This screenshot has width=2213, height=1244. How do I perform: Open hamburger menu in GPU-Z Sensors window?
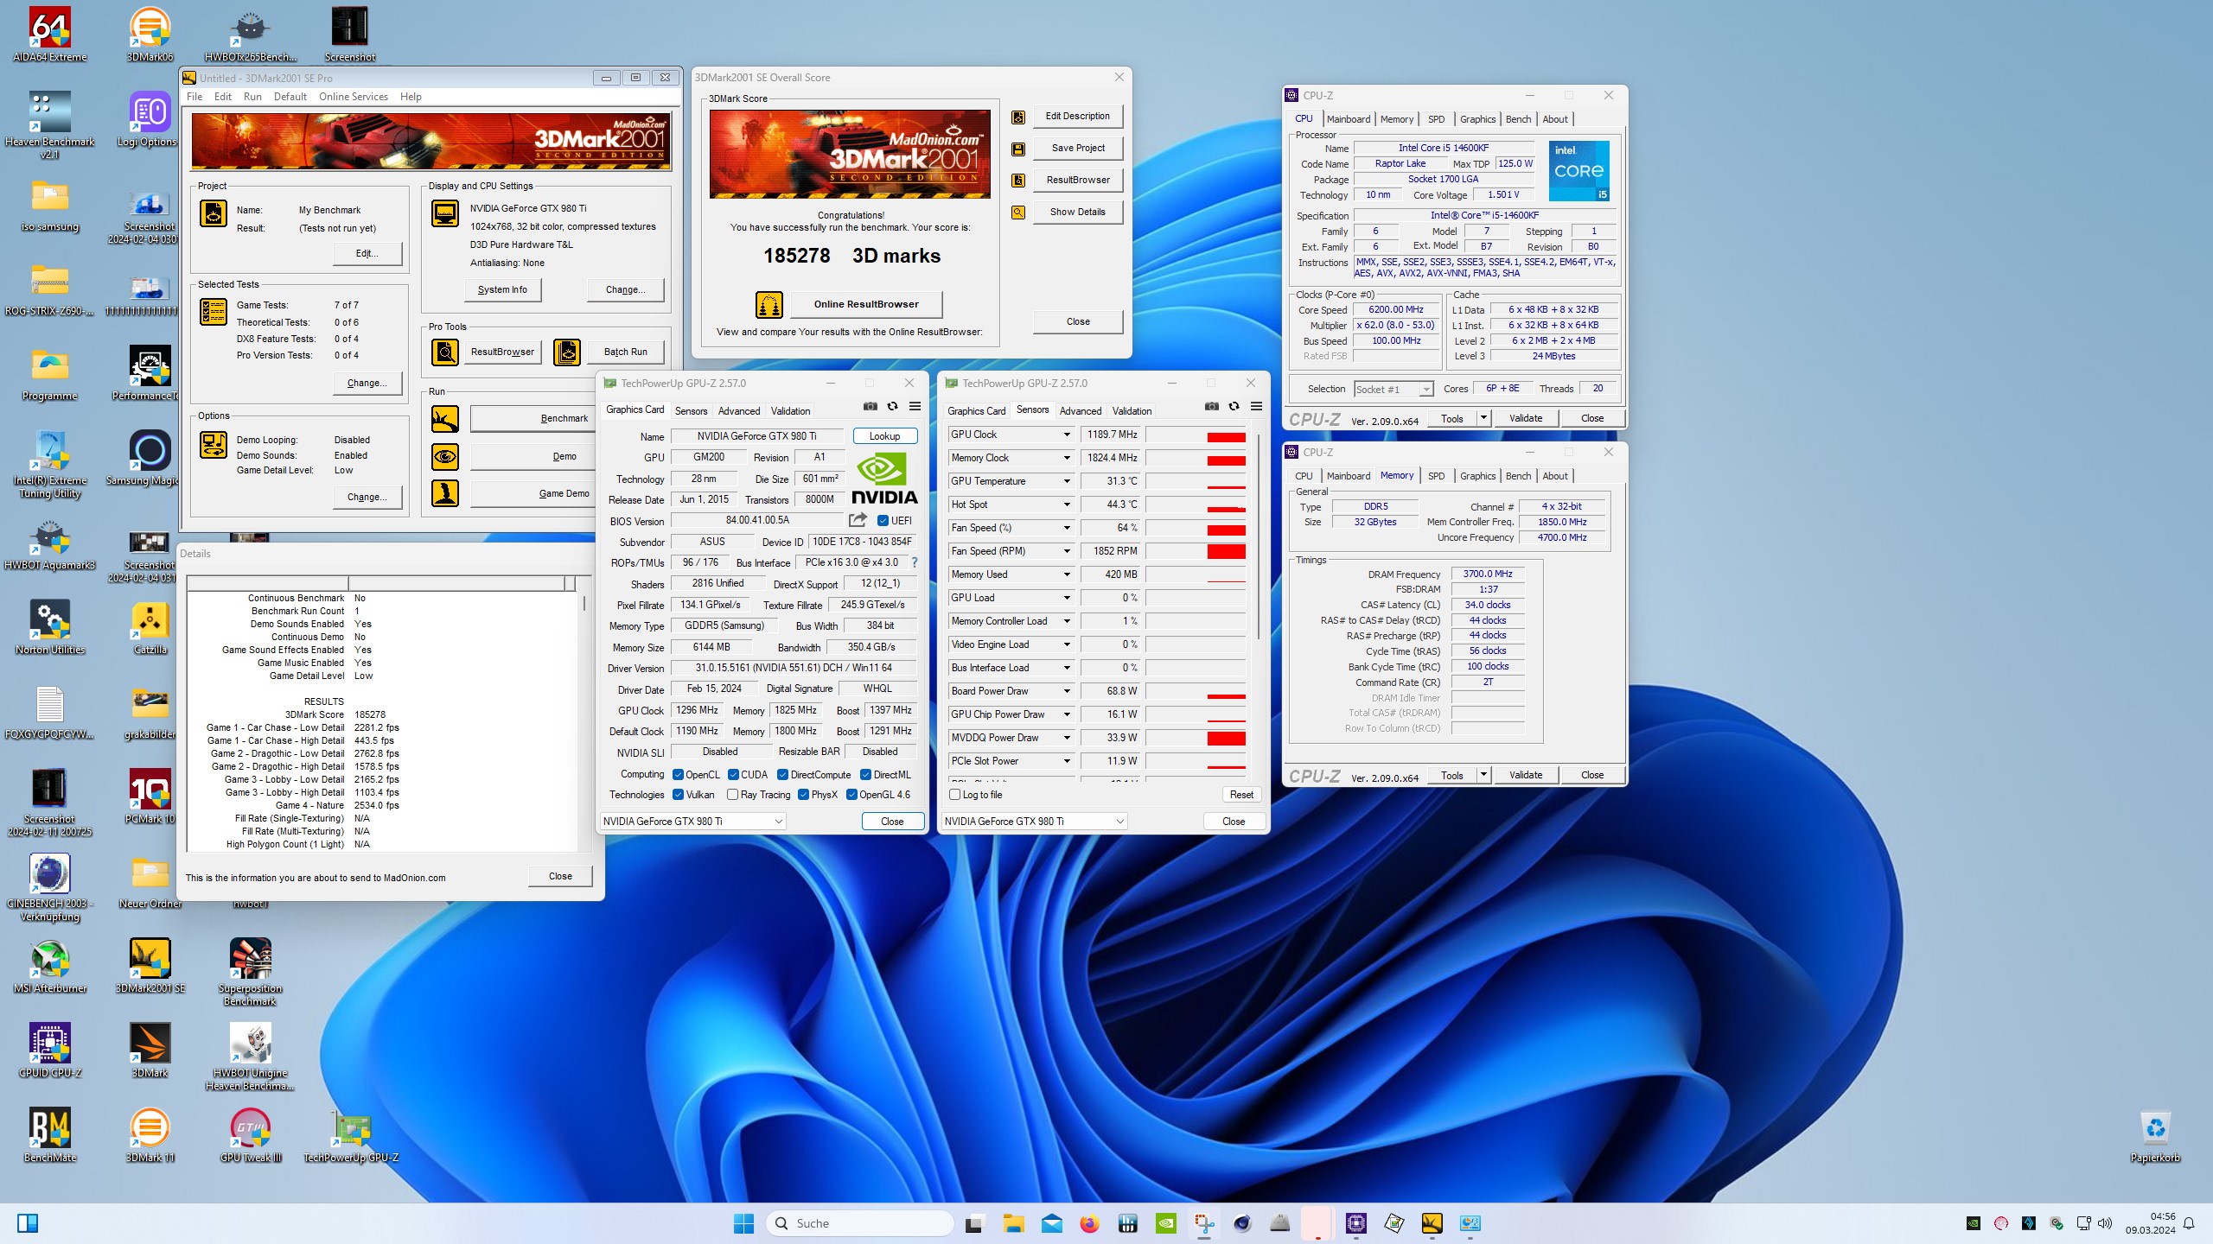point(1257,406)
